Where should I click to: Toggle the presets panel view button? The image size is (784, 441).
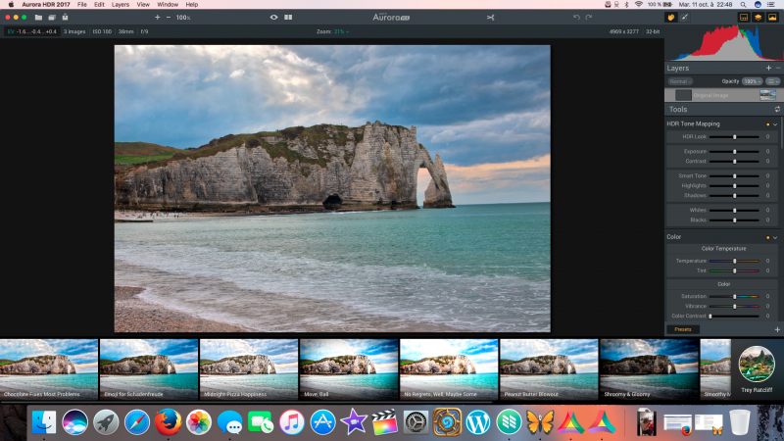coord(744,17)
